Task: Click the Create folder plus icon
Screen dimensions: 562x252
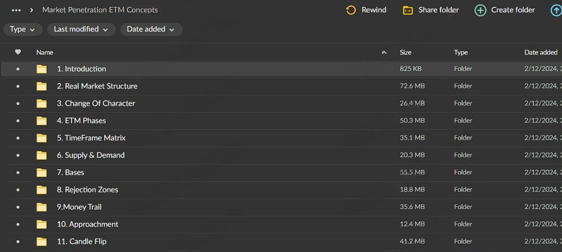Action: click(481, 10)
